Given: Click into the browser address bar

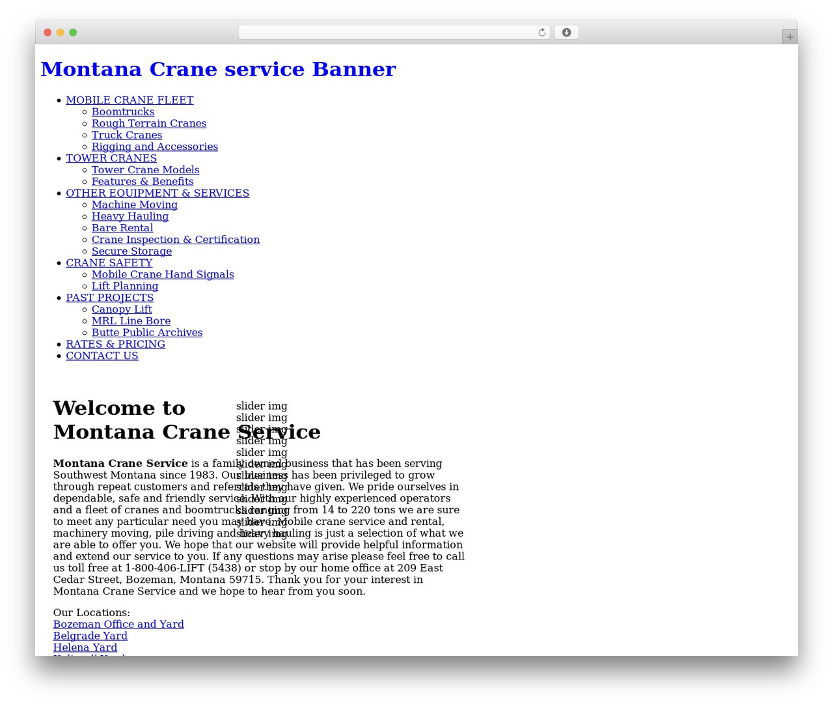Looking at the screenshot, I should tap(394, 33).
